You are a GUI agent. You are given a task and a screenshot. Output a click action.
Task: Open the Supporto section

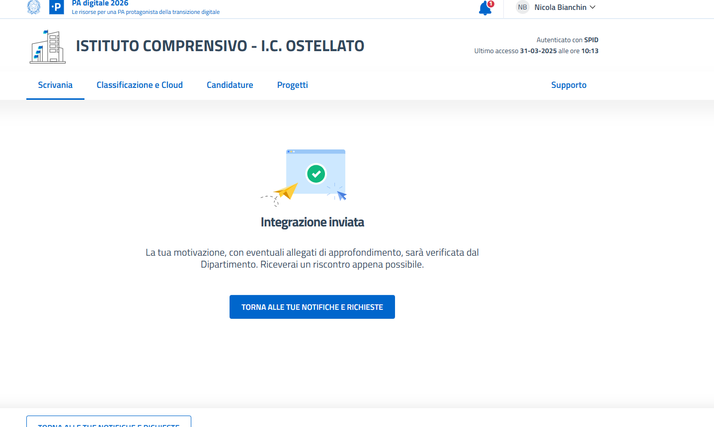click(568, 85)
